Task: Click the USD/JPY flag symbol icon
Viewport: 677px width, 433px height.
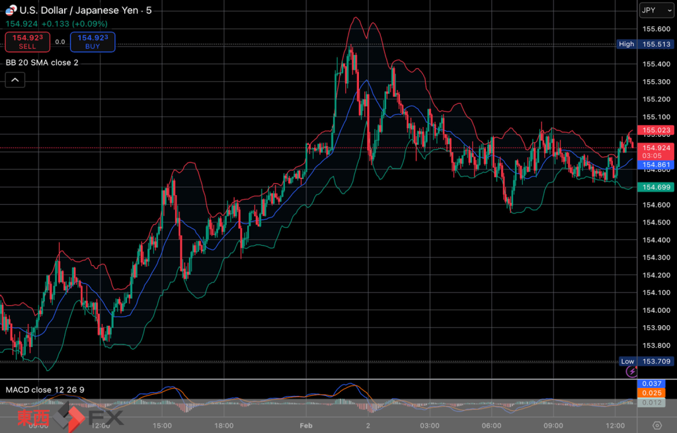Action: pyautogui.click(x=11, y=11)
